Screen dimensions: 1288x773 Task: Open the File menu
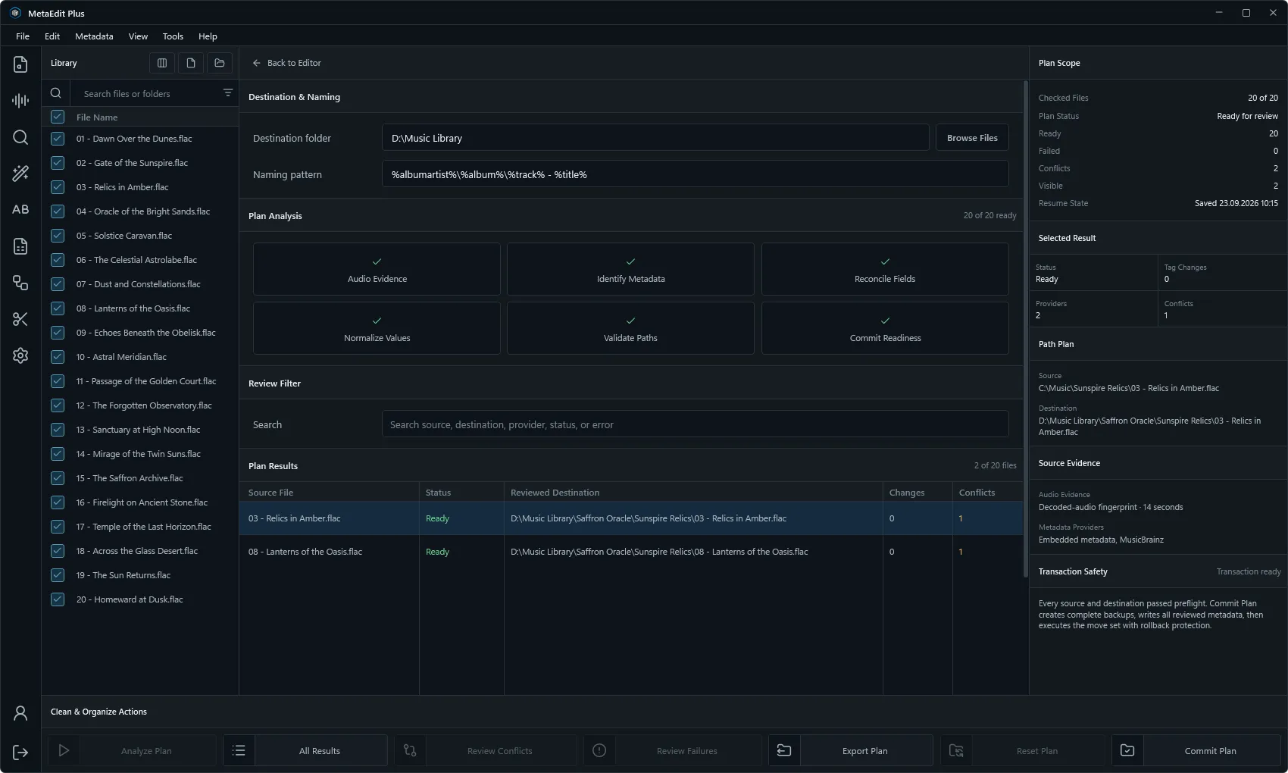[x=23, y=36]
